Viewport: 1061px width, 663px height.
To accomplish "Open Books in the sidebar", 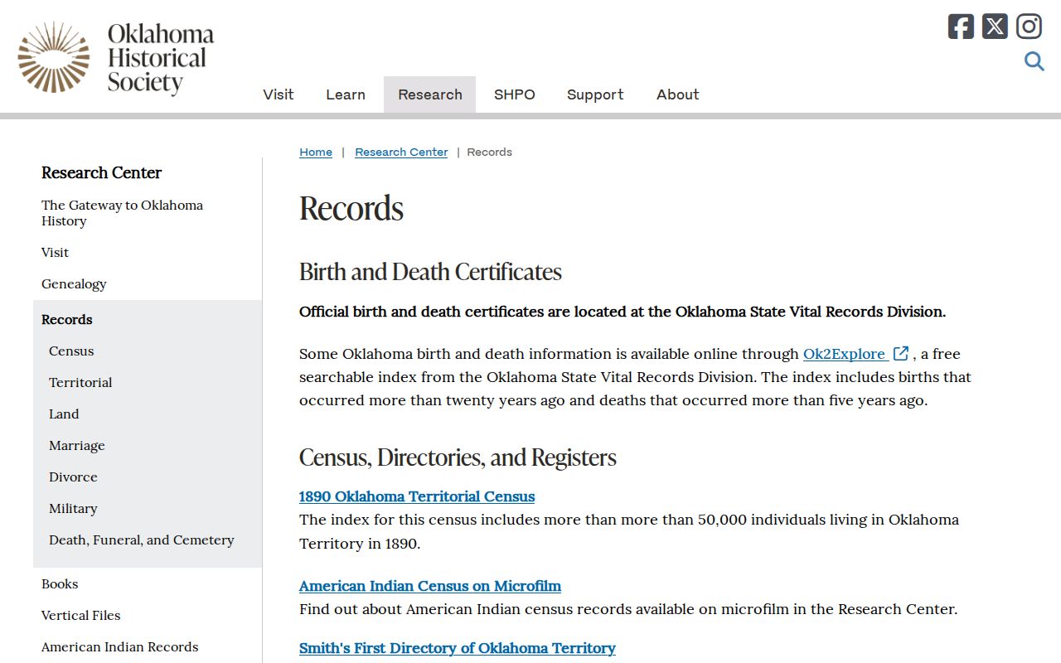I will tap(60, 584).
